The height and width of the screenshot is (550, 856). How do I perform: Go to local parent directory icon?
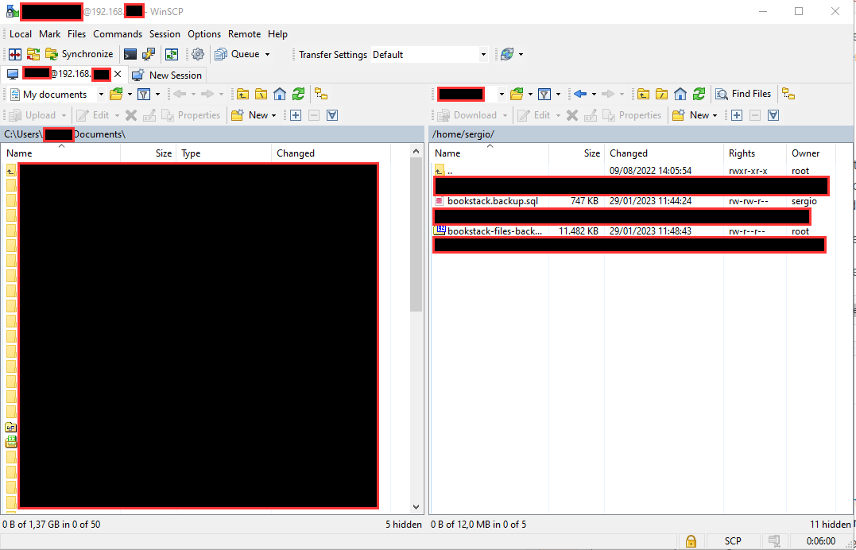point(242,95)
